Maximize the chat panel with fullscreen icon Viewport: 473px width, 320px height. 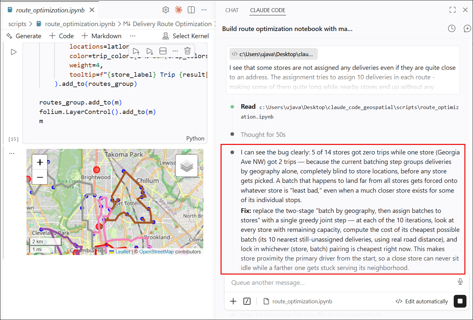[x=452, y=10]
